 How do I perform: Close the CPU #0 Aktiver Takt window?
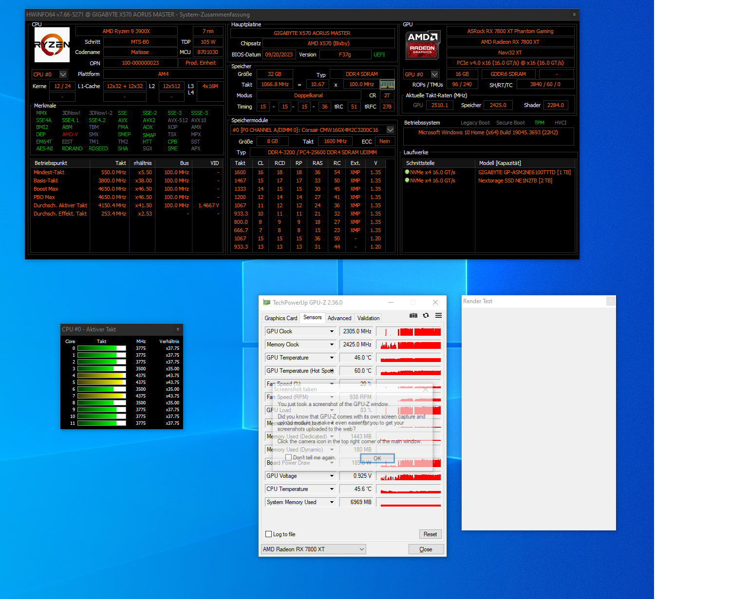coord(178,329)
